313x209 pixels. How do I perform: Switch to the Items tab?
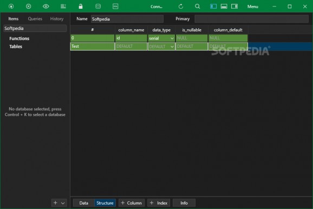coord(14,19)
